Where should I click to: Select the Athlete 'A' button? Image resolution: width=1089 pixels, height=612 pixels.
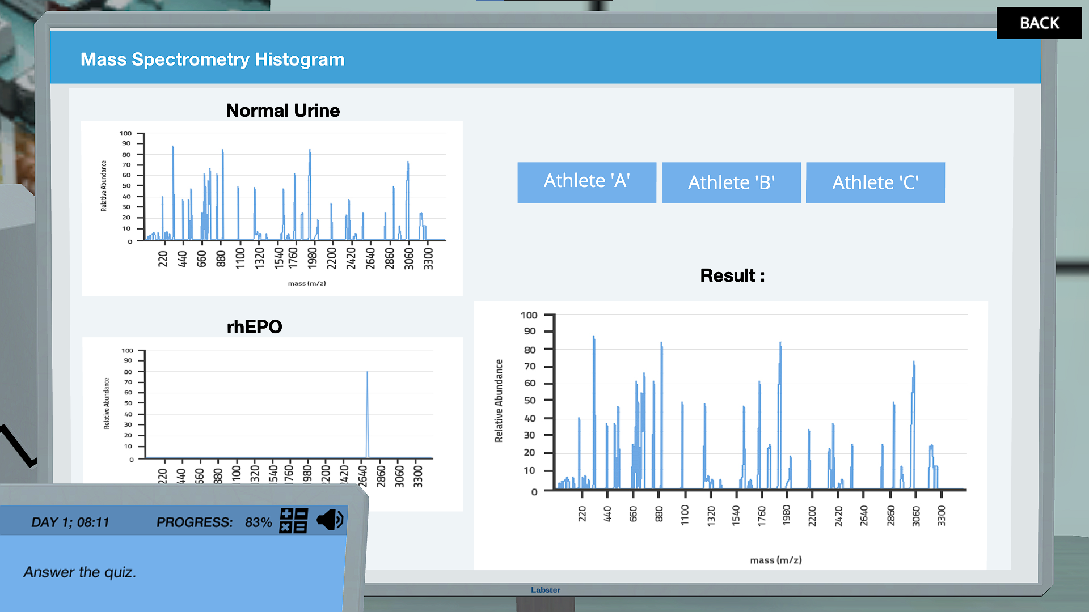pyautogui.click(x=586, y=182)
